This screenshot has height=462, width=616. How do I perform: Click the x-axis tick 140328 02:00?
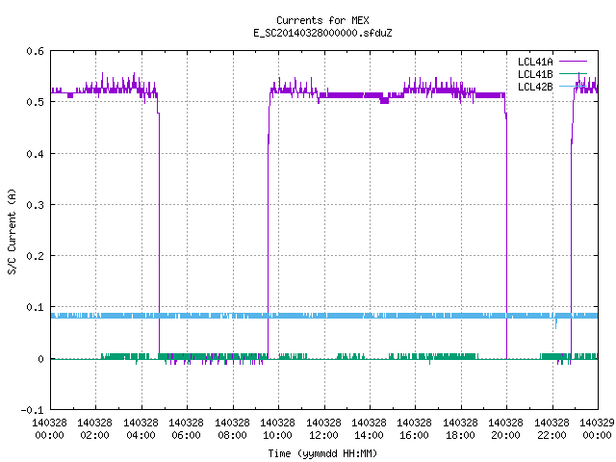(95, 428)
